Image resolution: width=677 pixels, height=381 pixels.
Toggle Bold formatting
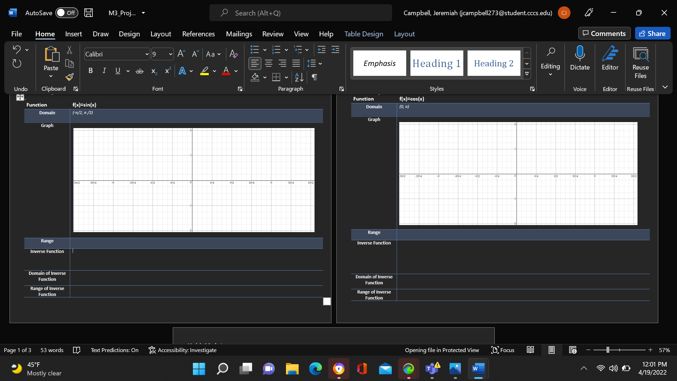point(91,71)
